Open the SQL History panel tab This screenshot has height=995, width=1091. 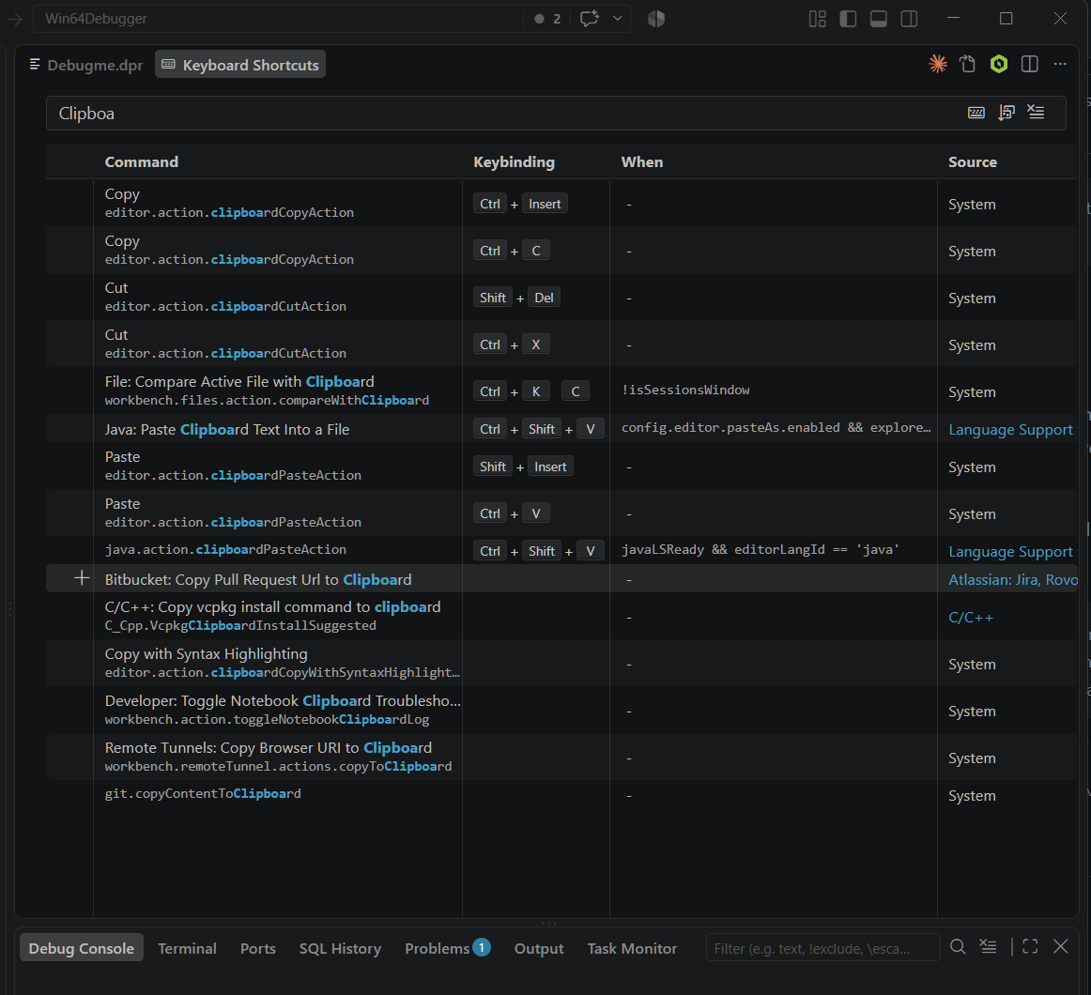[x=340, y=948]
